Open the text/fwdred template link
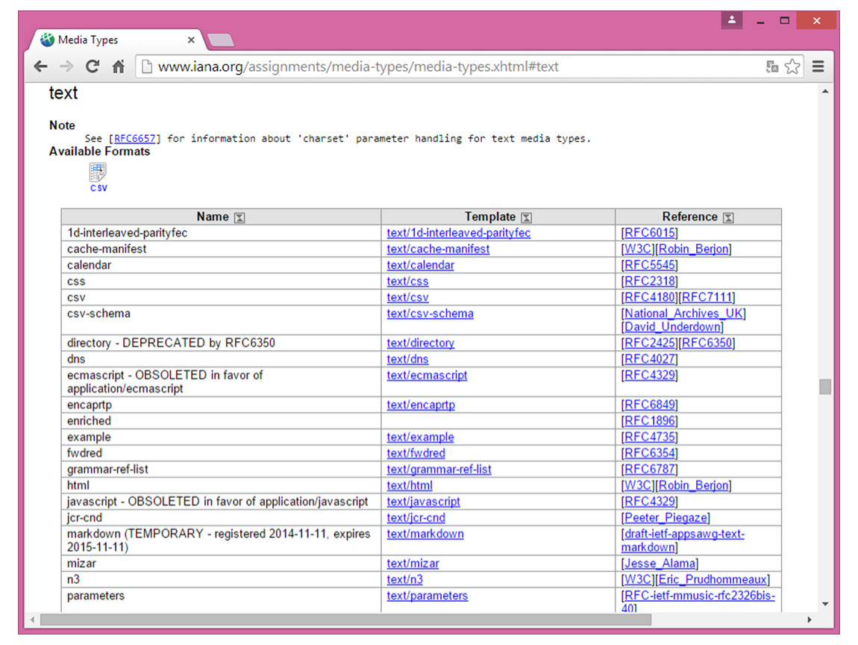The width and height of the screenshot is (858, 645). [416, 453]
